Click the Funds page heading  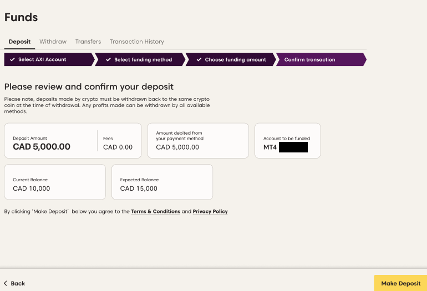click(x=21, y=17)
